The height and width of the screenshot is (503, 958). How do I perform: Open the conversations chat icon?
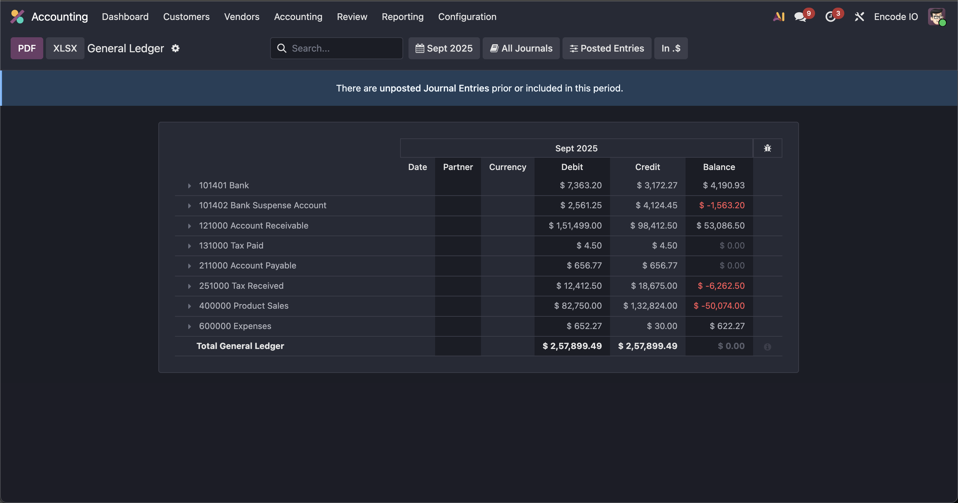point(800,17)
